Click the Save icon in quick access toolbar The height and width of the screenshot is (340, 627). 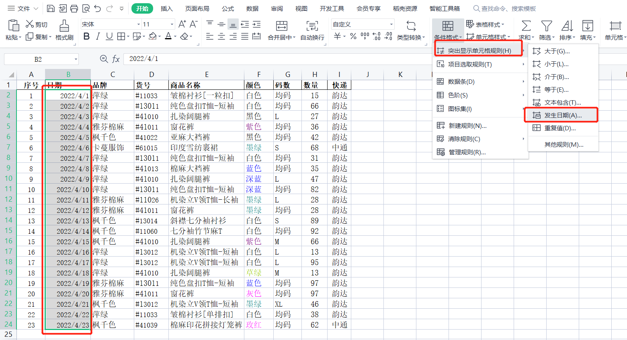(51, 8)
